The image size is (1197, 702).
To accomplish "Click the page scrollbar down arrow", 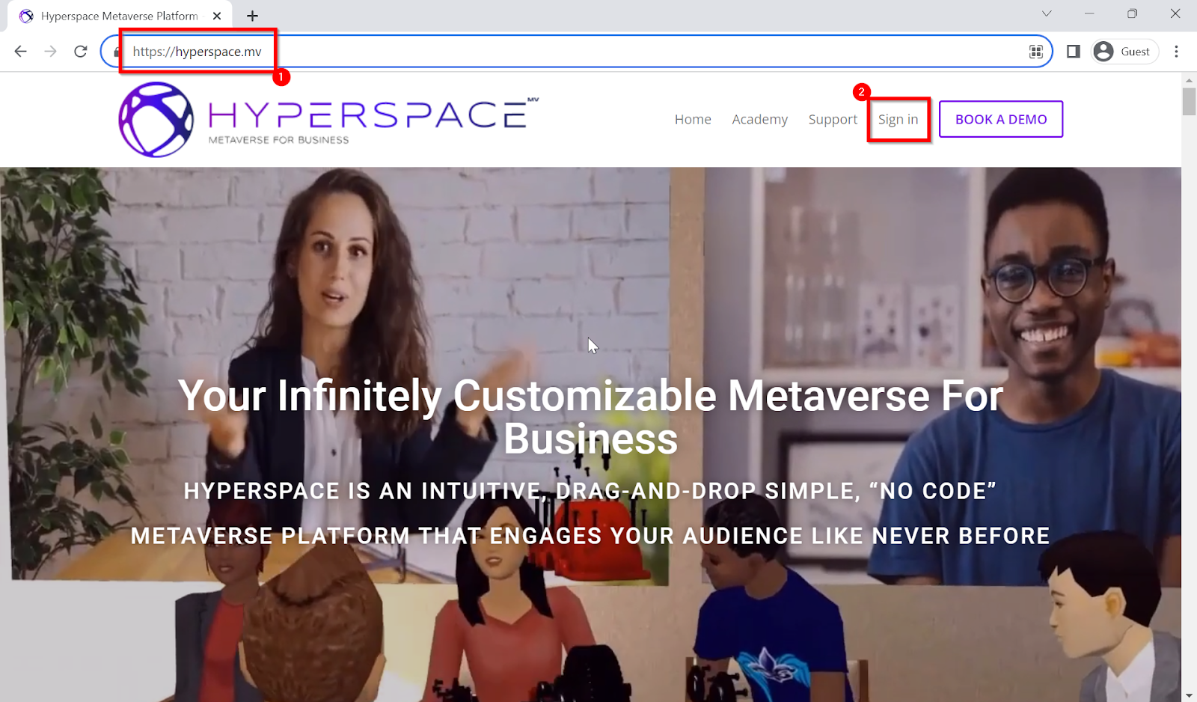I will click(x=1189, y=695).
